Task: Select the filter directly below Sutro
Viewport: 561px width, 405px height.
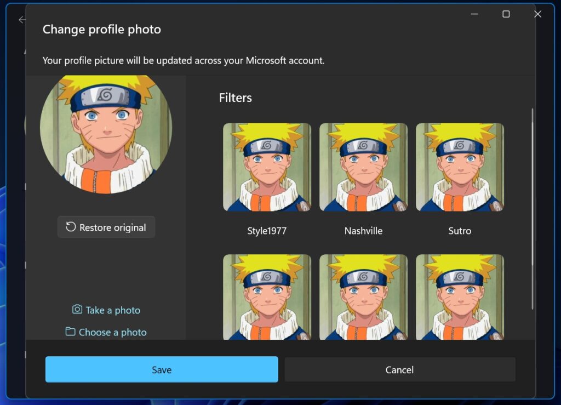Action: pyautogui.click(x=460, y=296)
